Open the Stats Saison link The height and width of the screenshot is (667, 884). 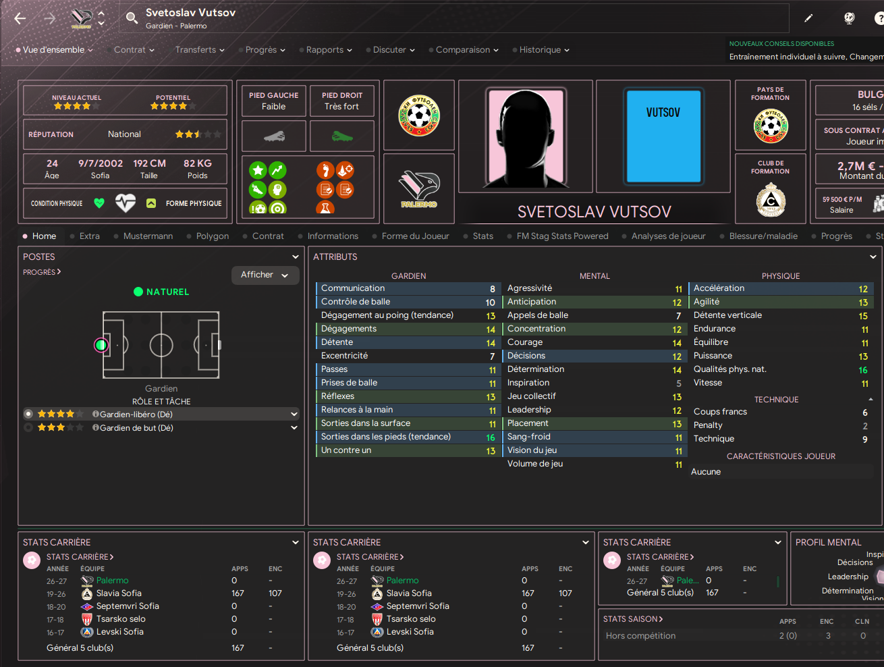coord(633,619)
